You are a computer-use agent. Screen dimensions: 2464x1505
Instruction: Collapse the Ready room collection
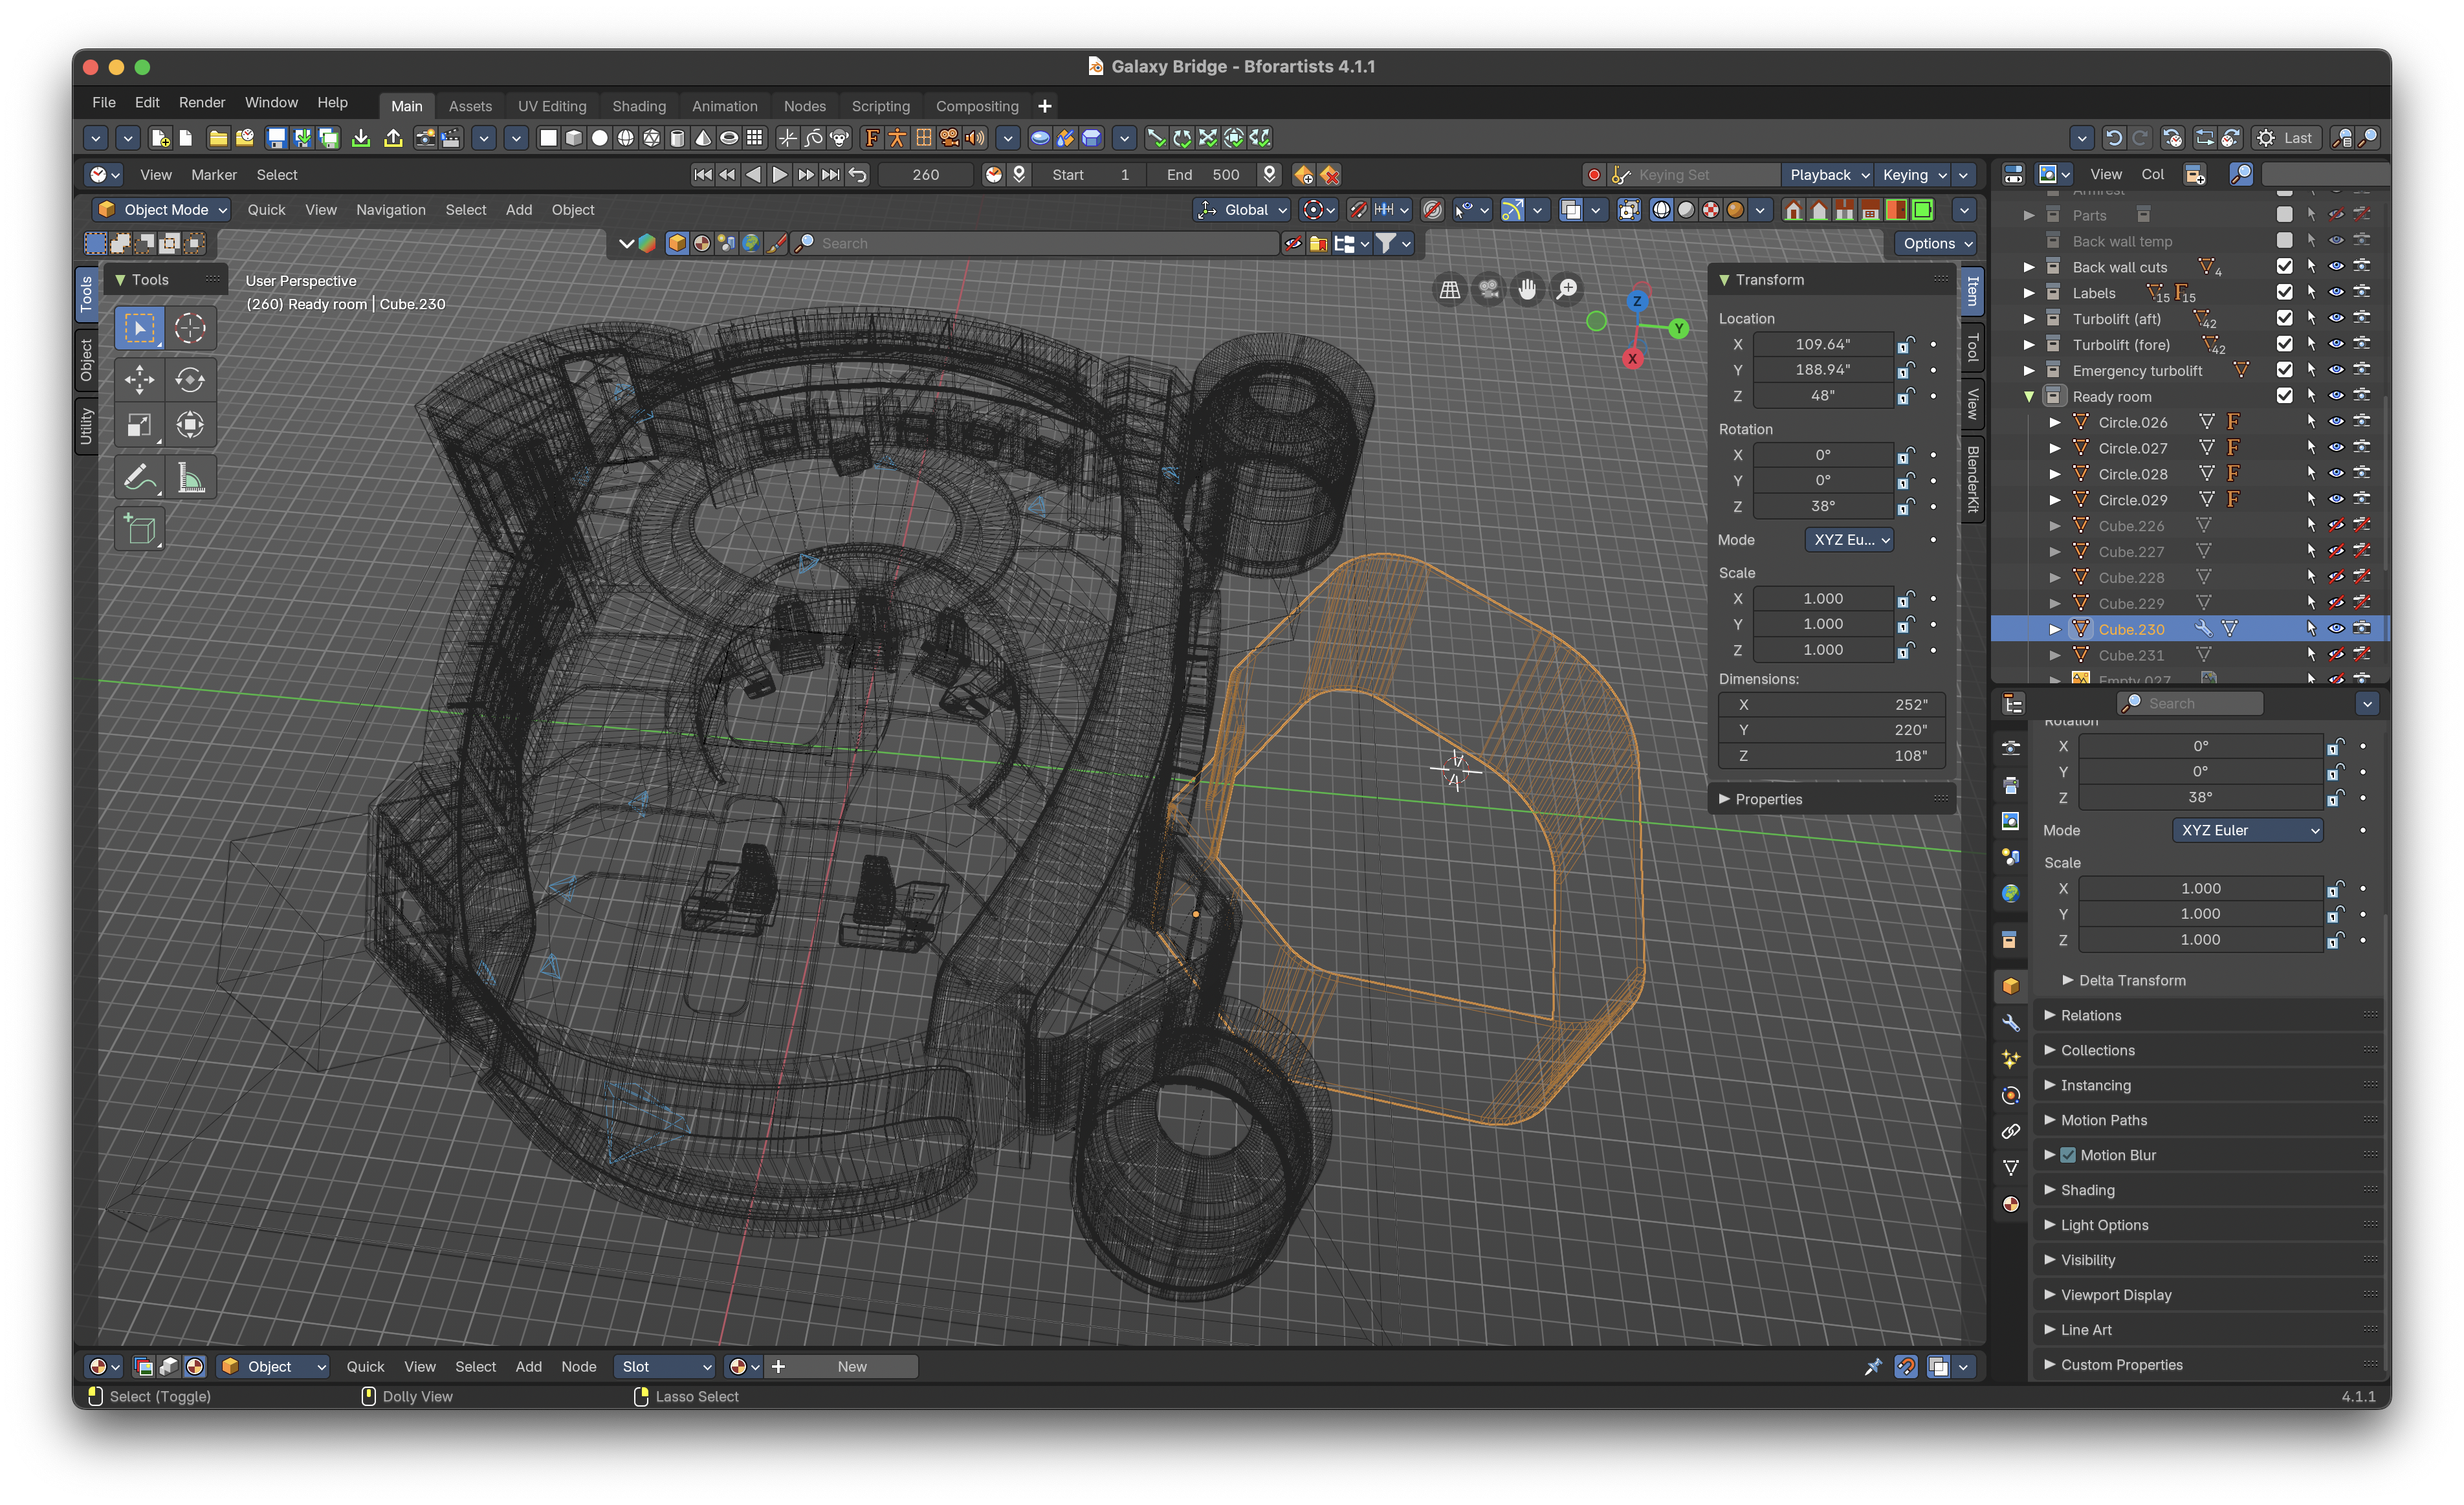2029,396
